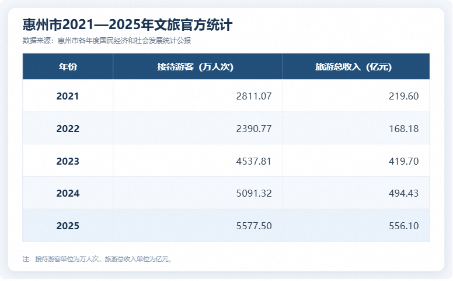Click visitor value 2811.07
The image size is (453, 281).
[x=254, y=96]
